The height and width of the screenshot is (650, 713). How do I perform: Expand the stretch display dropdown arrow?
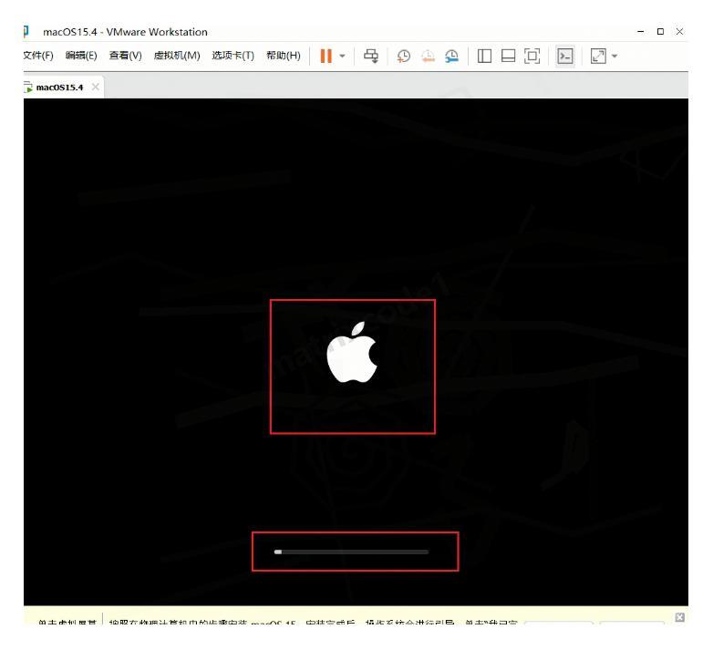pyautogui.click(x=615, y=57)
